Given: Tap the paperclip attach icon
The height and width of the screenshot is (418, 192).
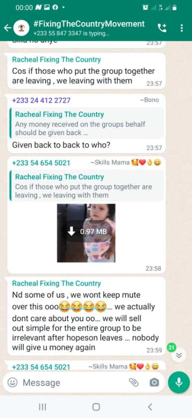Looking at the screenshot, I should pyautogui.click(x=134, y=382).
